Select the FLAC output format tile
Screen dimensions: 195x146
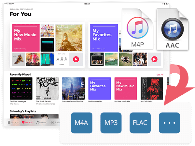coord(140,123)
